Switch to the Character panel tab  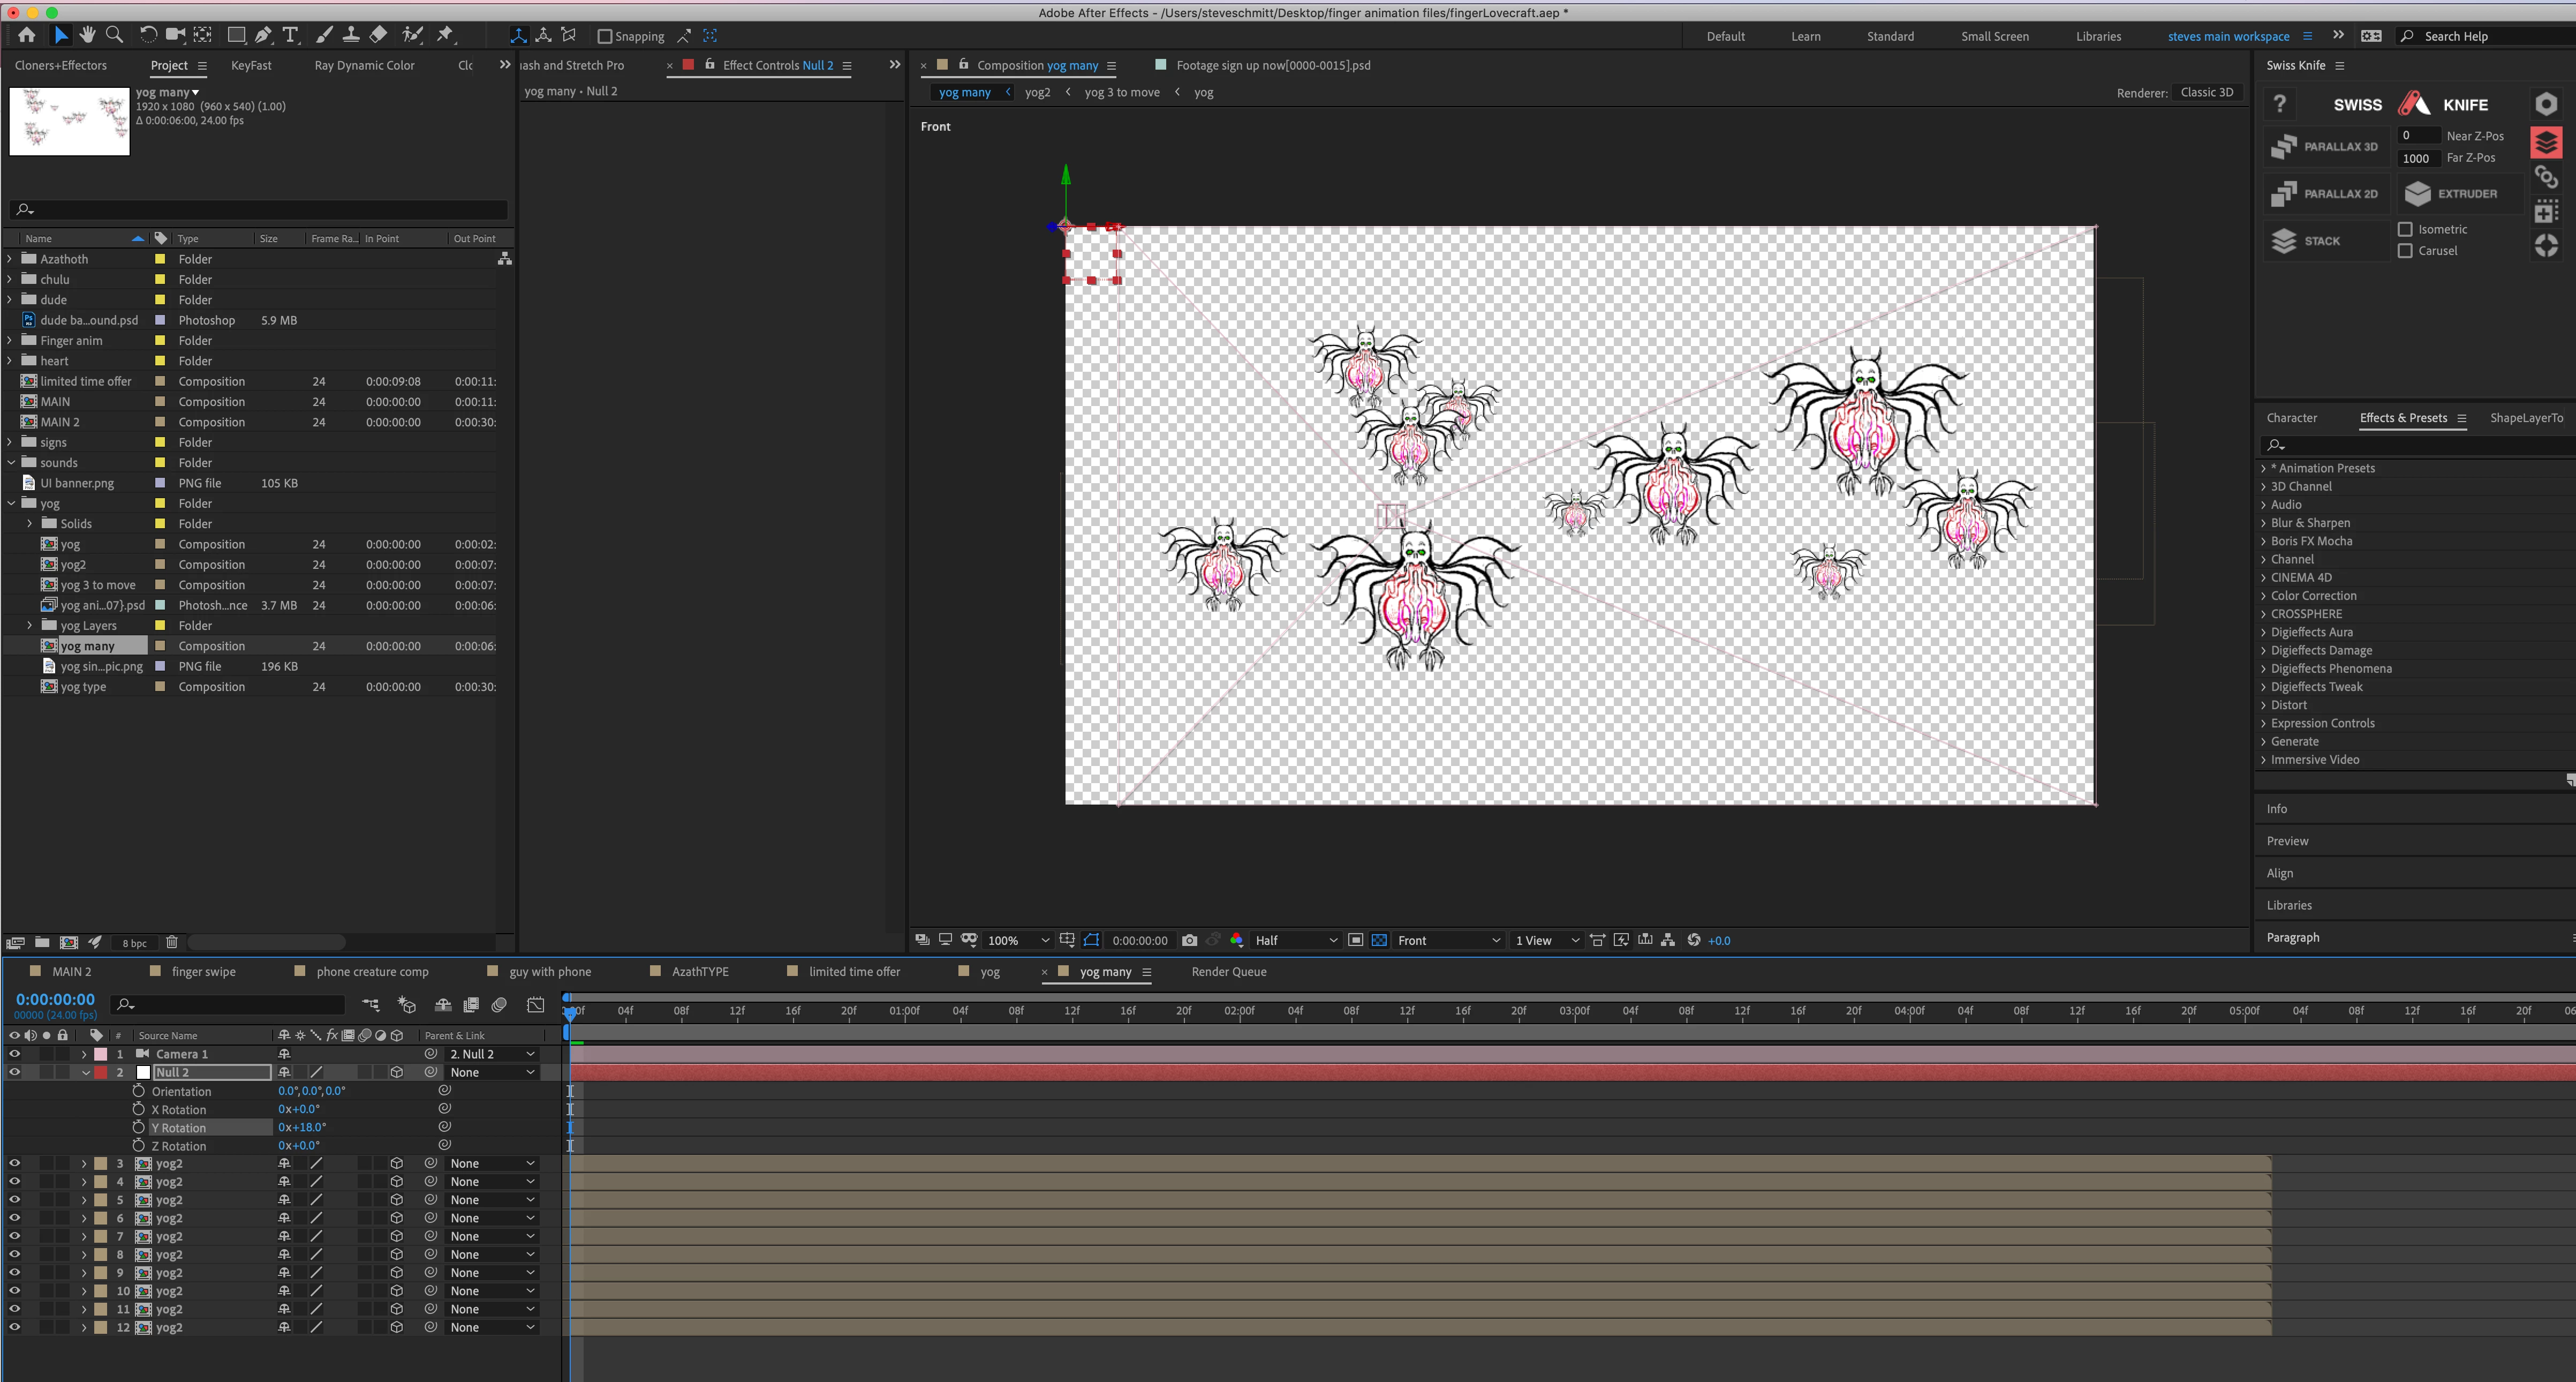pos(2291,418)
